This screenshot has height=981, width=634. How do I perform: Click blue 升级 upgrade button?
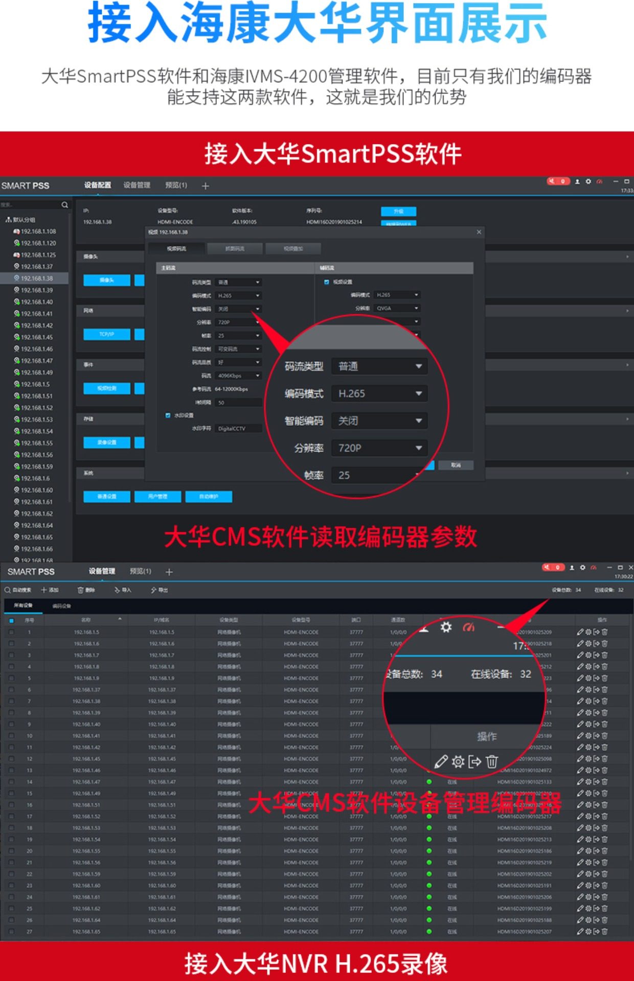coord(399,212)
